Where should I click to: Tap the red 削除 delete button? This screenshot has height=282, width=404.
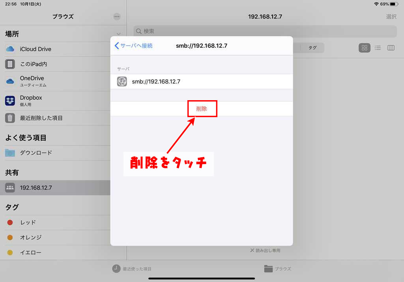click(202, 109)
